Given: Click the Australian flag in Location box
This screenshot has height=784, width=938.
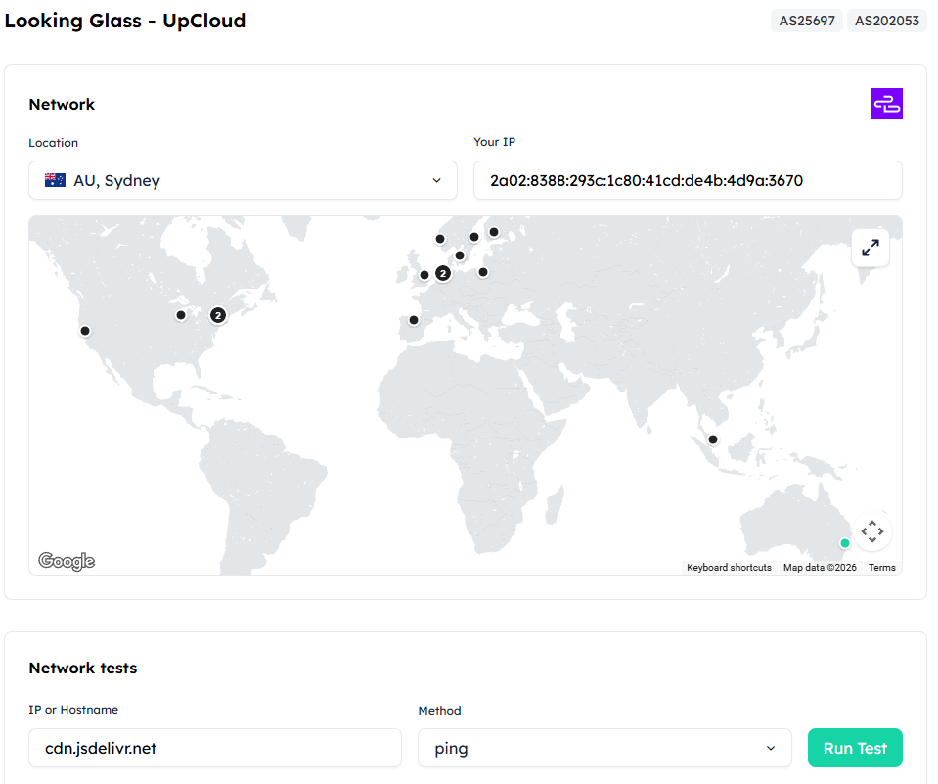Looking at the screenshot, I should pyautogui.click(x=55, y=180).
